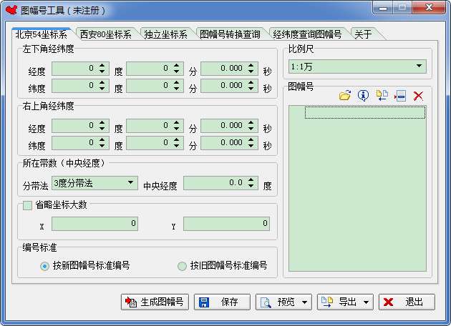
Task: Decrease lower-left 经度 degrees stepper
Action: (102, 71)
